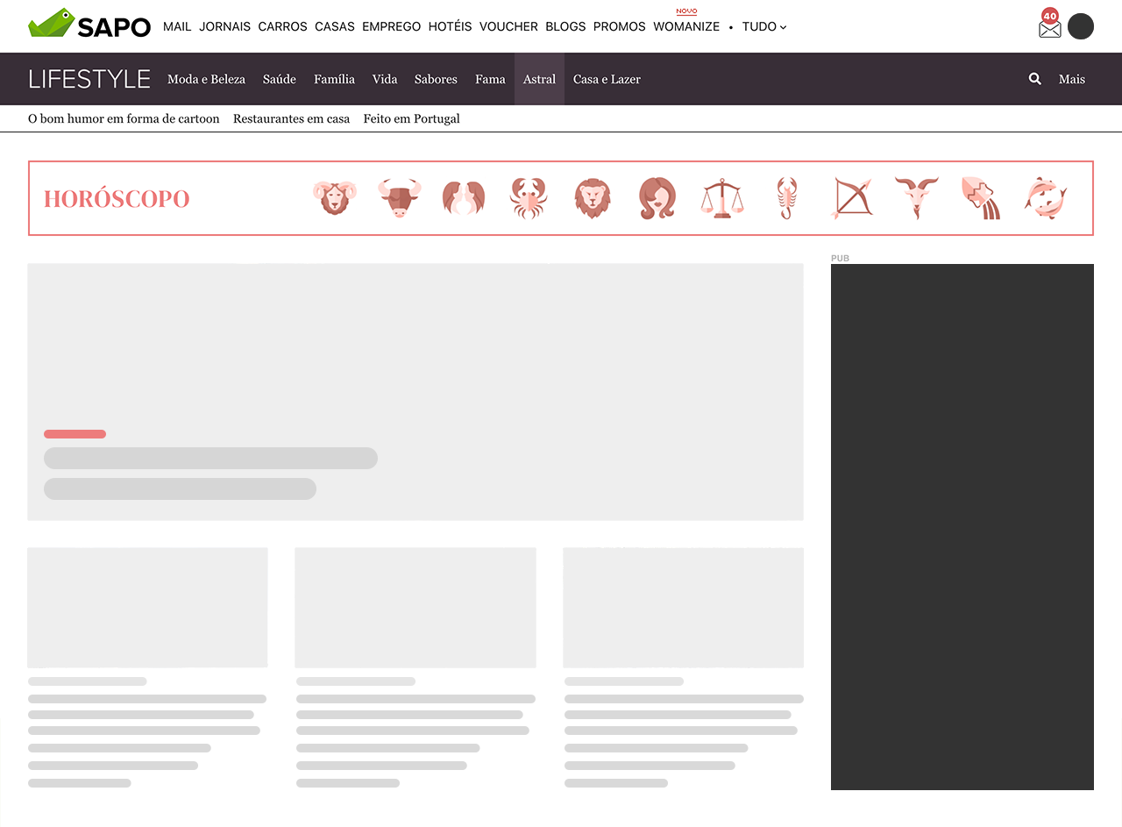Open the Mais menu
This screenshot has width=1122, height=827.
point(1072,79)
